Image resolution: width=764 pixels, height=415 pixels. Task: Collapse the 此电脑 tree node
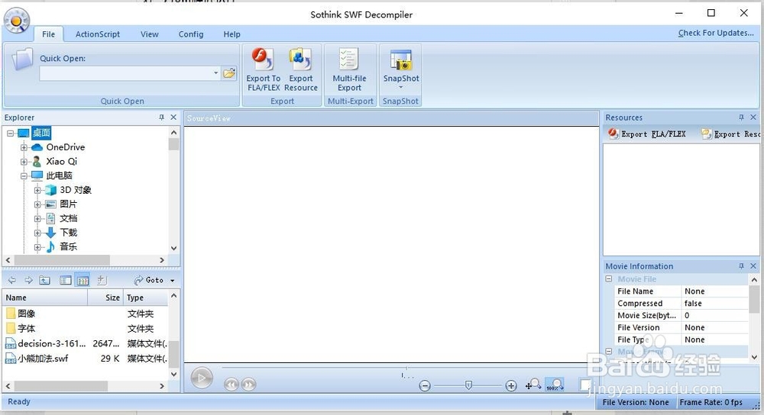click(x=24, y=175)
